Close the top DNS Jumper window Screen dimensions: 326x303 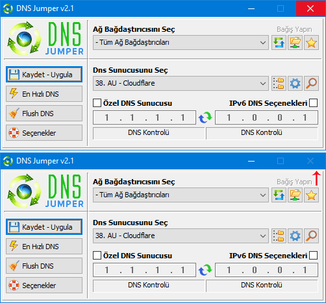(x=310, y=8)
